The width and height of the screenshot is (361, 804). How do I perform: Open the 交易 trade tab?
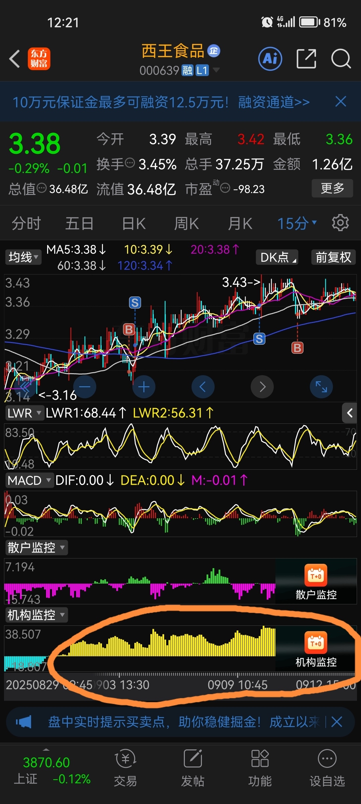pos(126,768)
